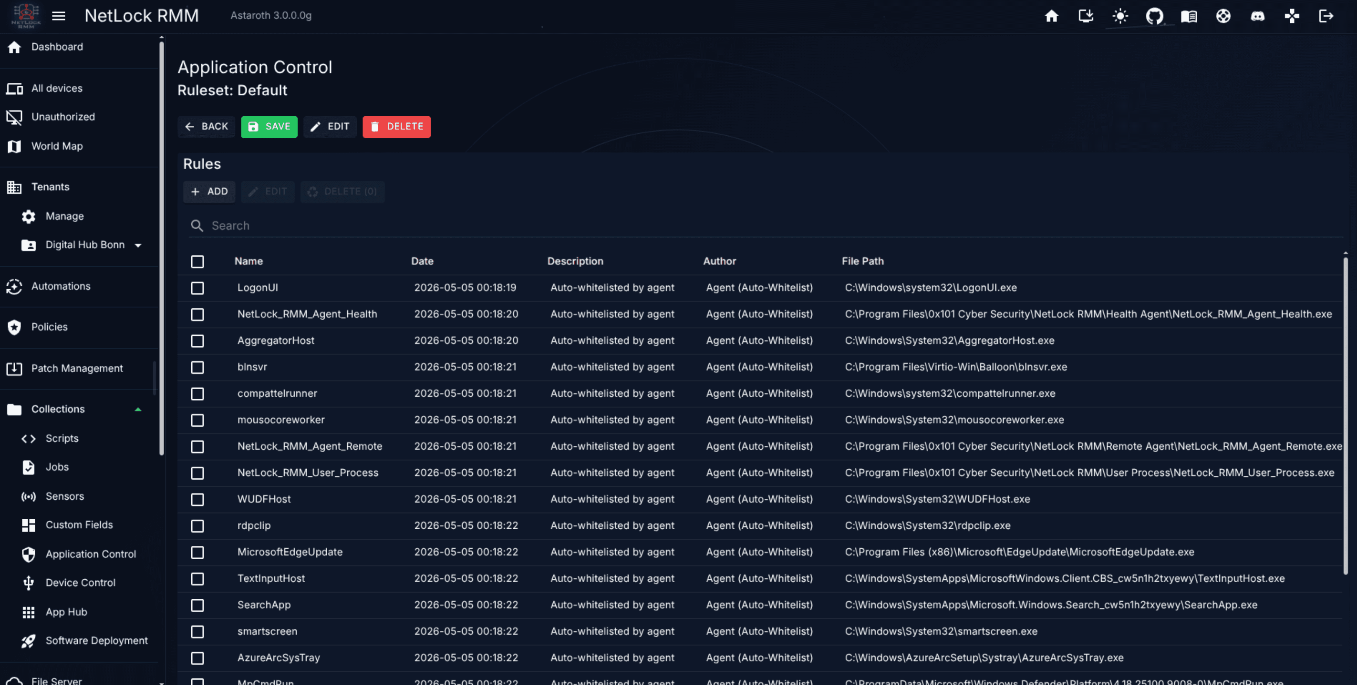Viewport: 1357px width, 685px height.
Task: Click the Scripts code icon
Action: (x=29, y=438)
